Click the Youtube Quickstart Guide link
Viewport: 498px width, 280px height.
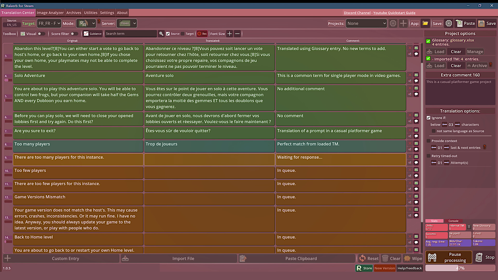pos(395,13)
